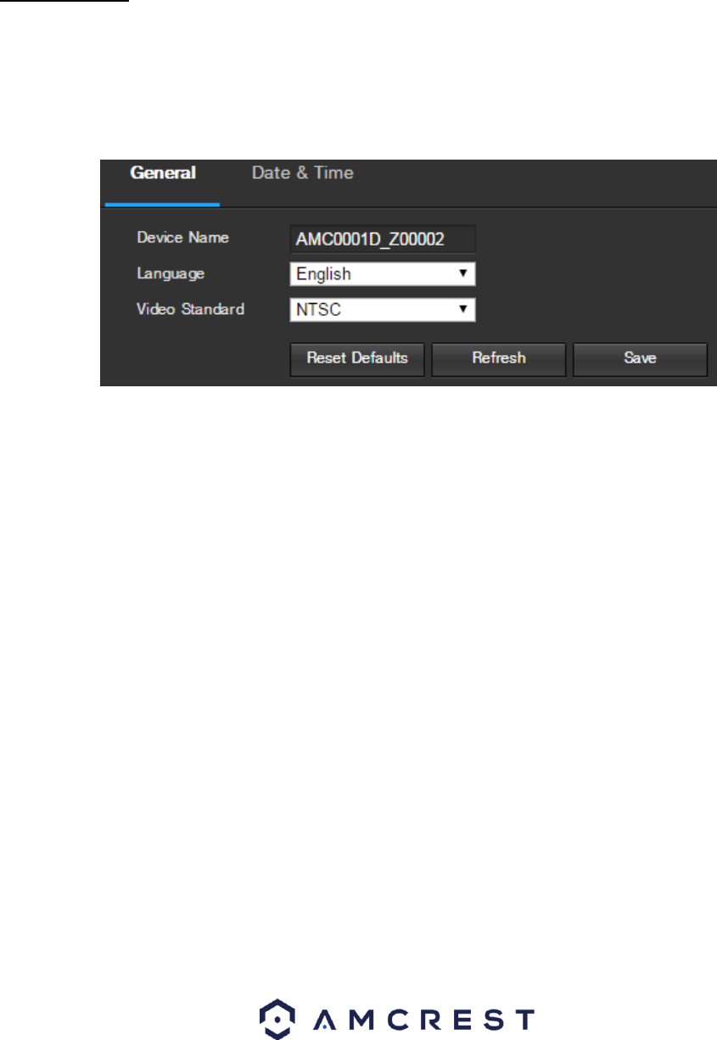Click the Reset Defaults button
Image resolution: width=717 pixels, height=1040 pixels.
[358, 358]
